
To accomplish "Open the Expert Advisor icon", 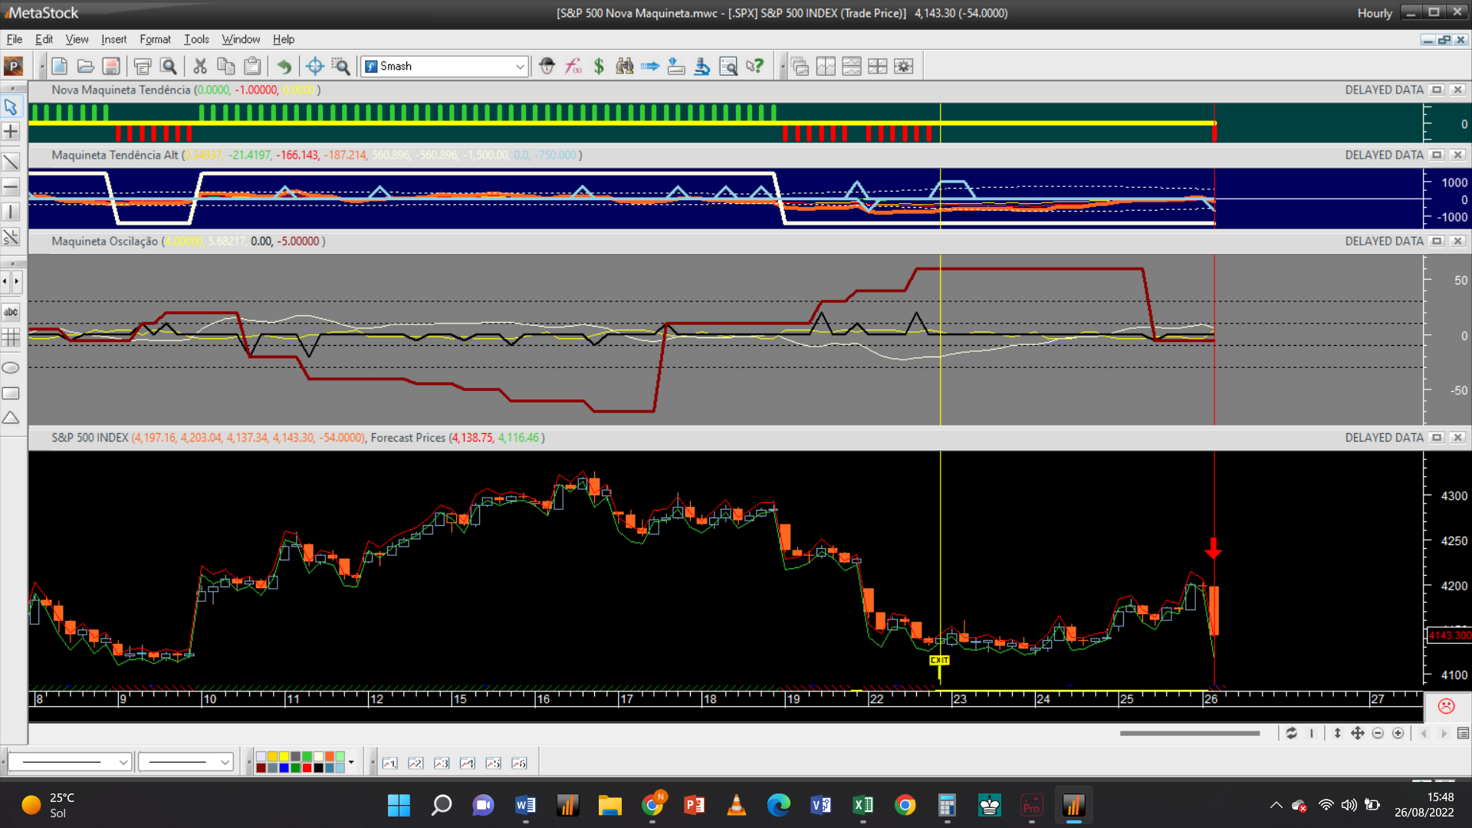I will (x=547, y=67).
